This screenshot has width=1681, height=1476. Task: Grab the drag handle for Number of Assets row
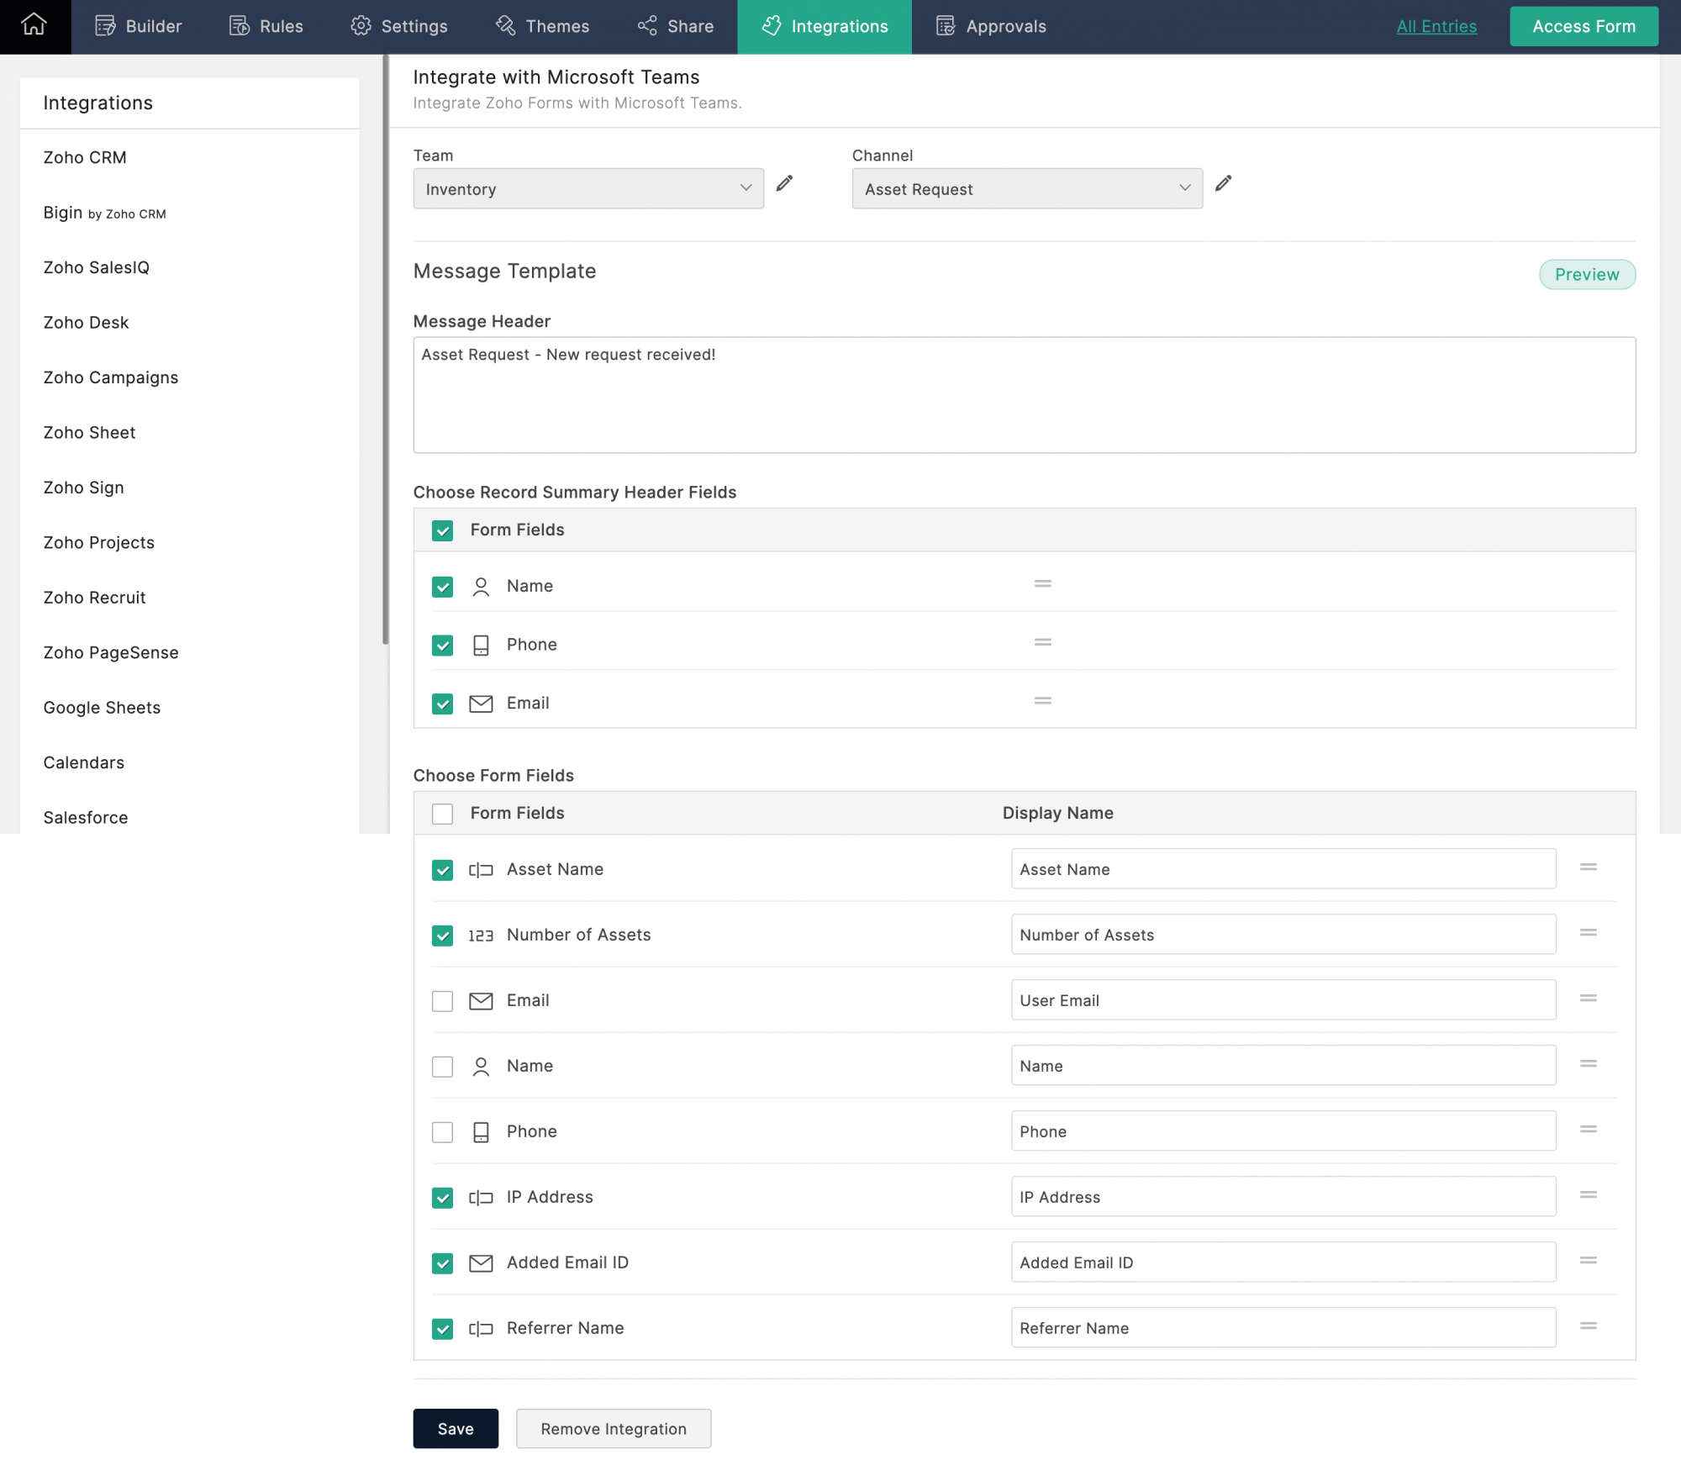click(x=1589, y=932)
